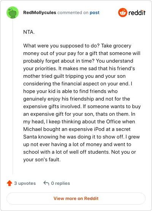Click the '0 replies' label
Viewport: 152px width, 211px height.
[x=60, y=183]
